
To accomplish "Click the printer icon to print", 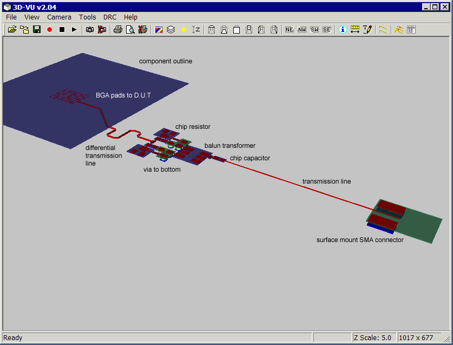I will (x=117, y=29).
